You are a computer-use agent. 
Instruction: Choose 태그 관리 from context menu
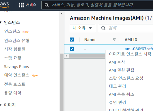coord(117,86)
